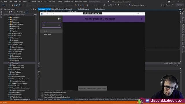
Task: Click the bookmark icon in toolbar
Action: 119,5
